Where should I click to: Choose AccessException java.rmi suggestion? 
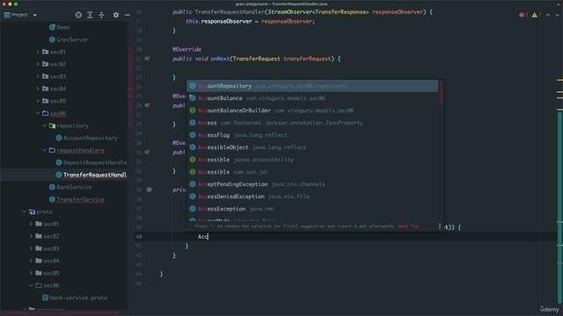click(312, 209)
